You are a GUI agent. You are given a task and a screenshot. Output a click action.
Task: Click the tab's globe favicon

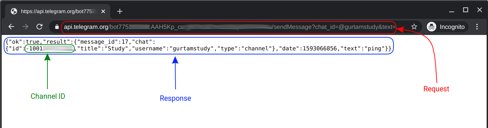pyautogui.click(x=14, y=11)
